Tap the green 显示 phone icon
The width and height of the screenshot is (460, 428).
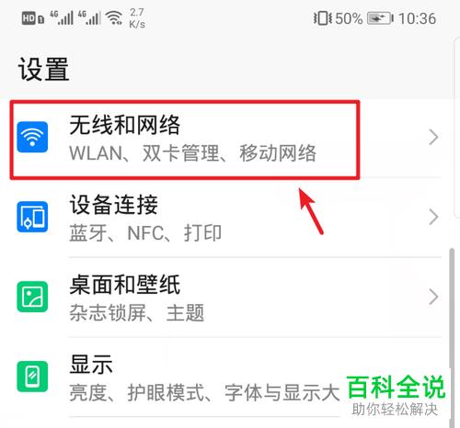point(32,377)
